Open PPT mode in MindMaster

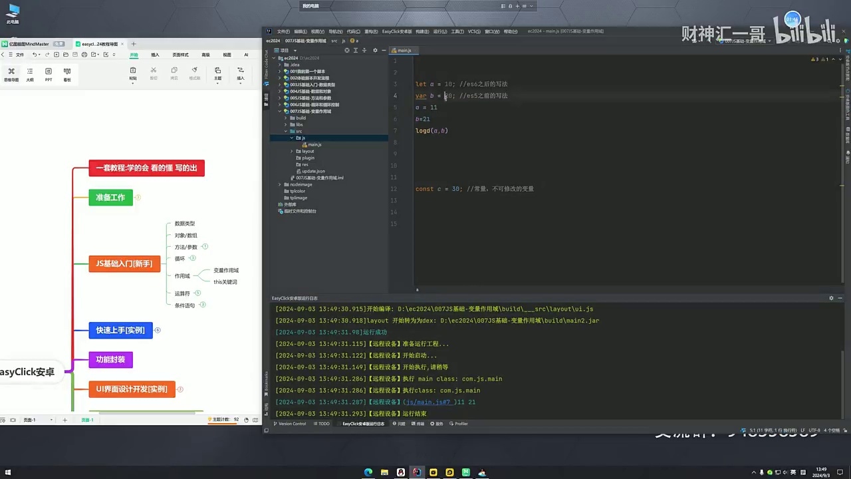[49, 75]
